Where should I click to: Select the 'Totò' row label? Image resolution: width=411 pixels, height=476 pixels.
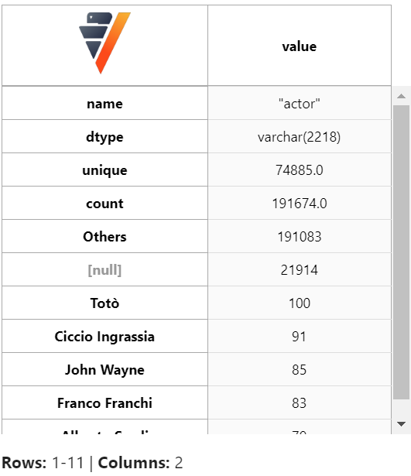pyautogui.click(x=104, y=303)
